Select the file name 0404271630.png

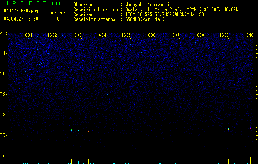click(x=21, y=11)
